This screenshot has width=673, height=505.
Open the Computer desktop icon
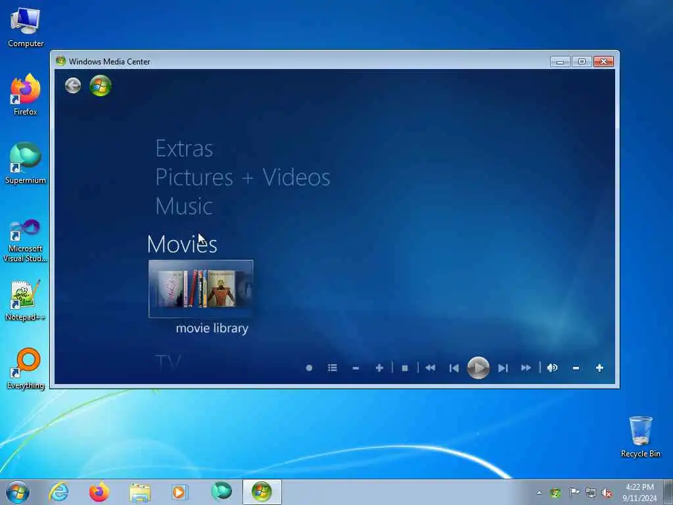[26, 28]
